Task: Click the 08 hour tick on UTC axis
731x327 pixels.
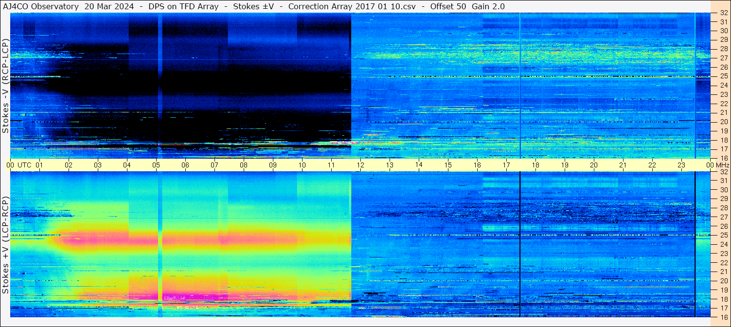Action: (244, 165)
